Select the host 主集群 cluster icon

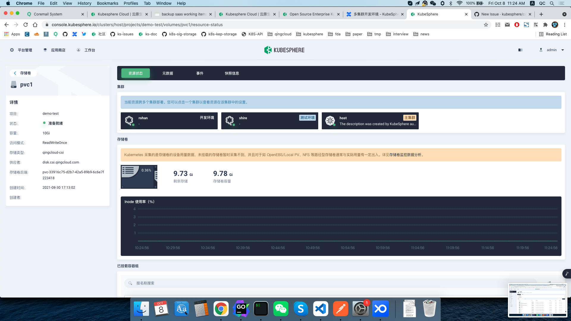click(x=330, y=120)
